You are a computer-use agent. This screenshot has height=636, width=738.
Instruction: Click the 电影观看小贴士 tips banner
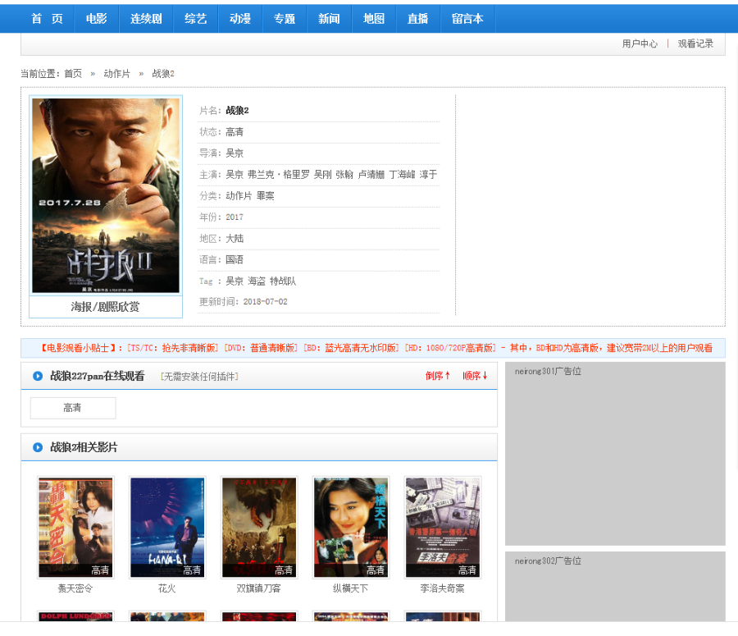pyautogui.click(x=373, y=348)
